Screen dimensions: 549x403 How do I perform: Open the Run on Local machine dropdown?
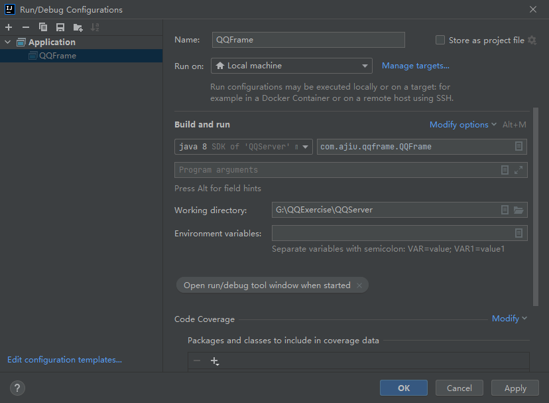(292, 66)
